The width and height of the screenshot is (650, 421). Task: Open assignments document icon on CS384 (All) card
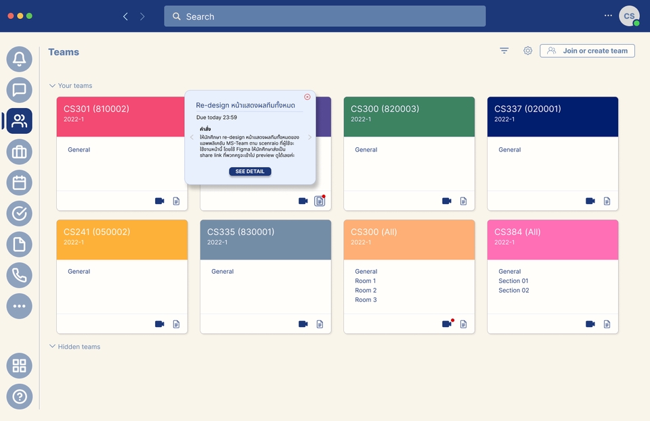point(607,324)
